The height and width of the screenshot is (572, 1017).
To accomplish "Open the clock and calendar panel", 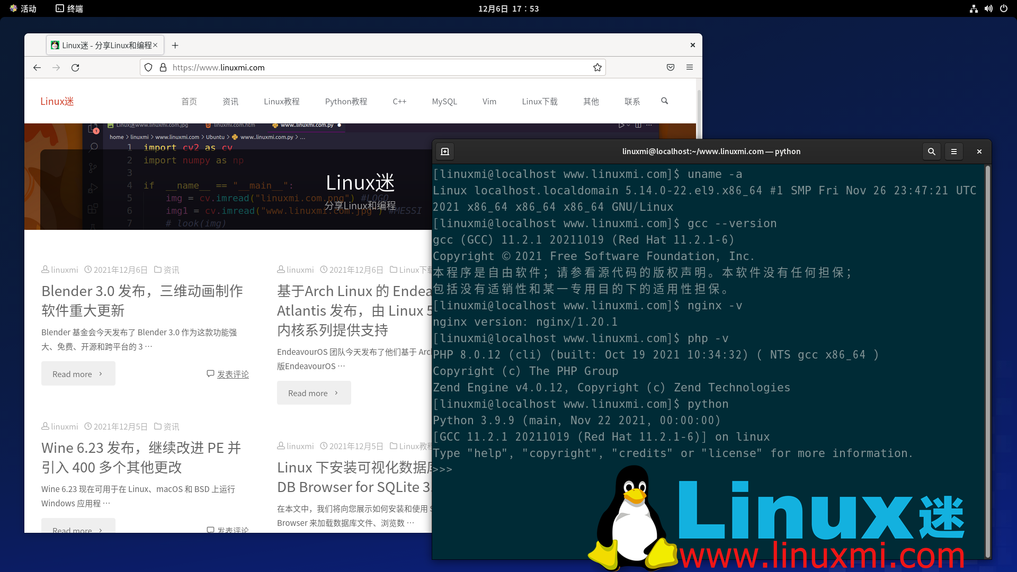I will point(508,8).
